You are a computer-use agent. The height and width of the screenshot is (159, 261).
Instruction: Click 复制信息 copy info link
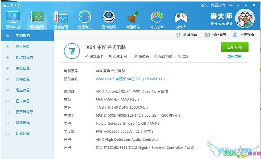pyautogui.click(x=234, y=57)
